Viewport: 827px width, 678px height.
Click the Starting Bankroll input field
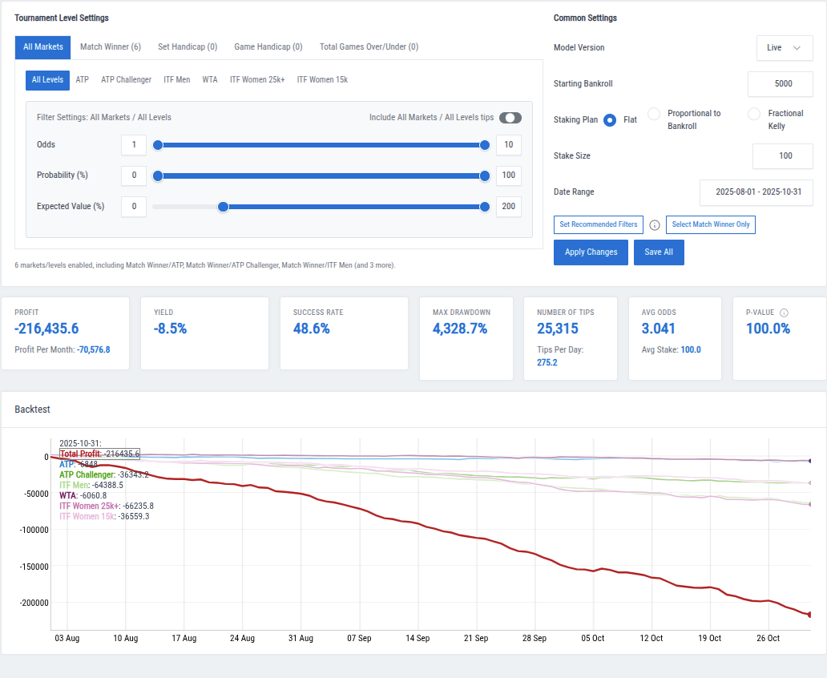point(781,83)
